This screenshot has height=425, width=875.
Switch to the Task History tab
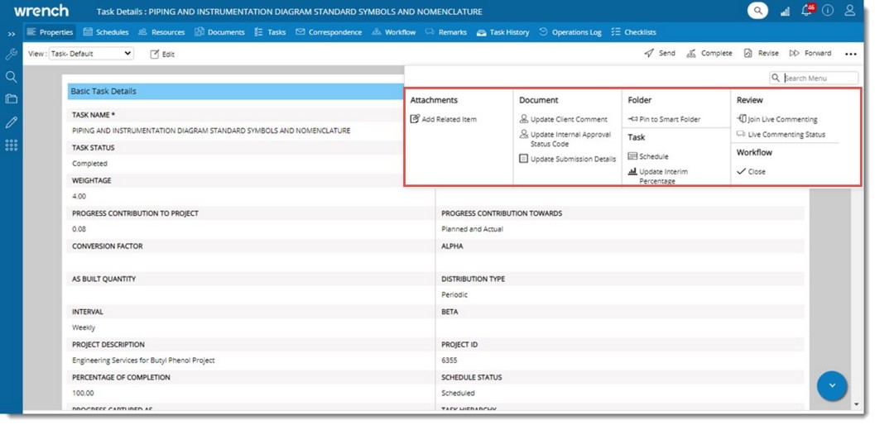[x=502, y=32]
